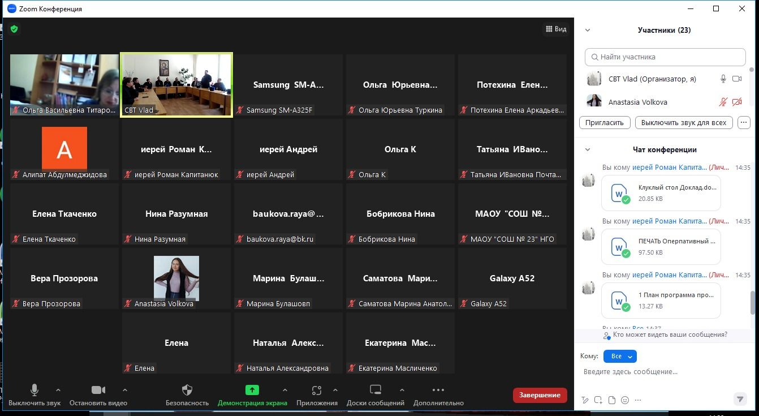Toggle Anastasia Volkova's muted microphone in list
This screenshot has height=416, width=759.
tap(723, 102)
